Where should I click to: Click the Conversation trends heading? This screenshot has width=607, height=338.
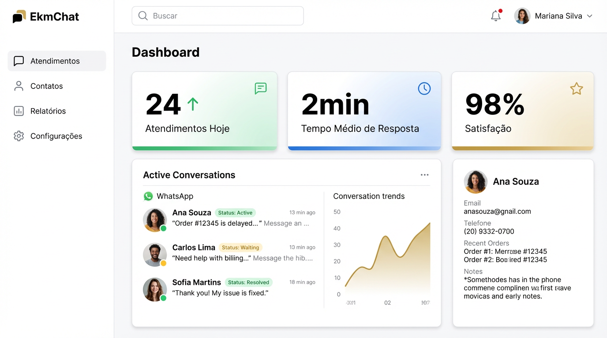pos(369,196)
